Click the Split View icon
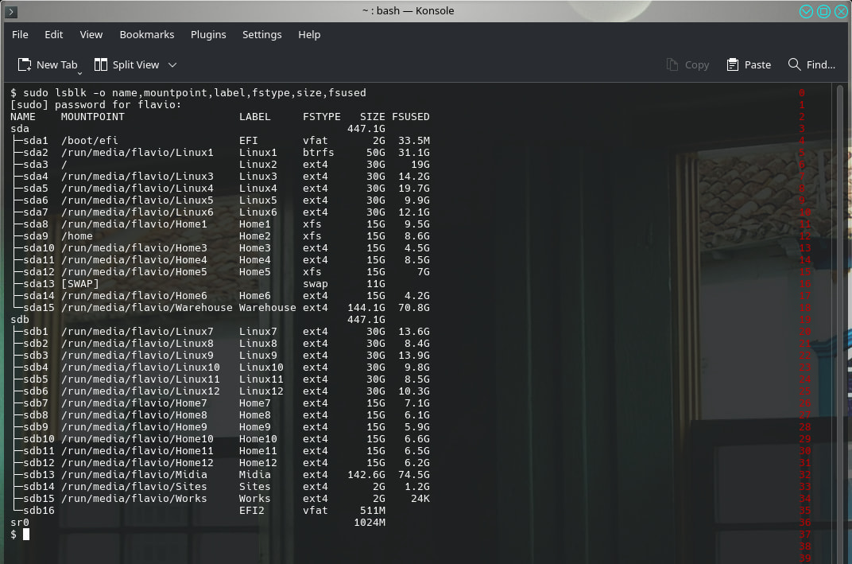This screenshot has height=564, width=852. (101, 64)
